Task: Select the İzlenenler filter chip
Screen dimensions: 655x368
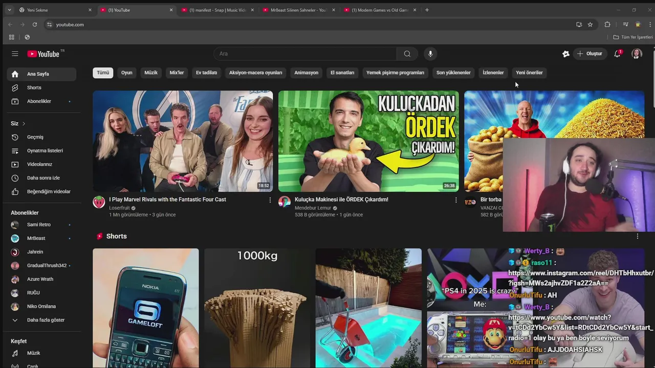Action: click(493, 73)
